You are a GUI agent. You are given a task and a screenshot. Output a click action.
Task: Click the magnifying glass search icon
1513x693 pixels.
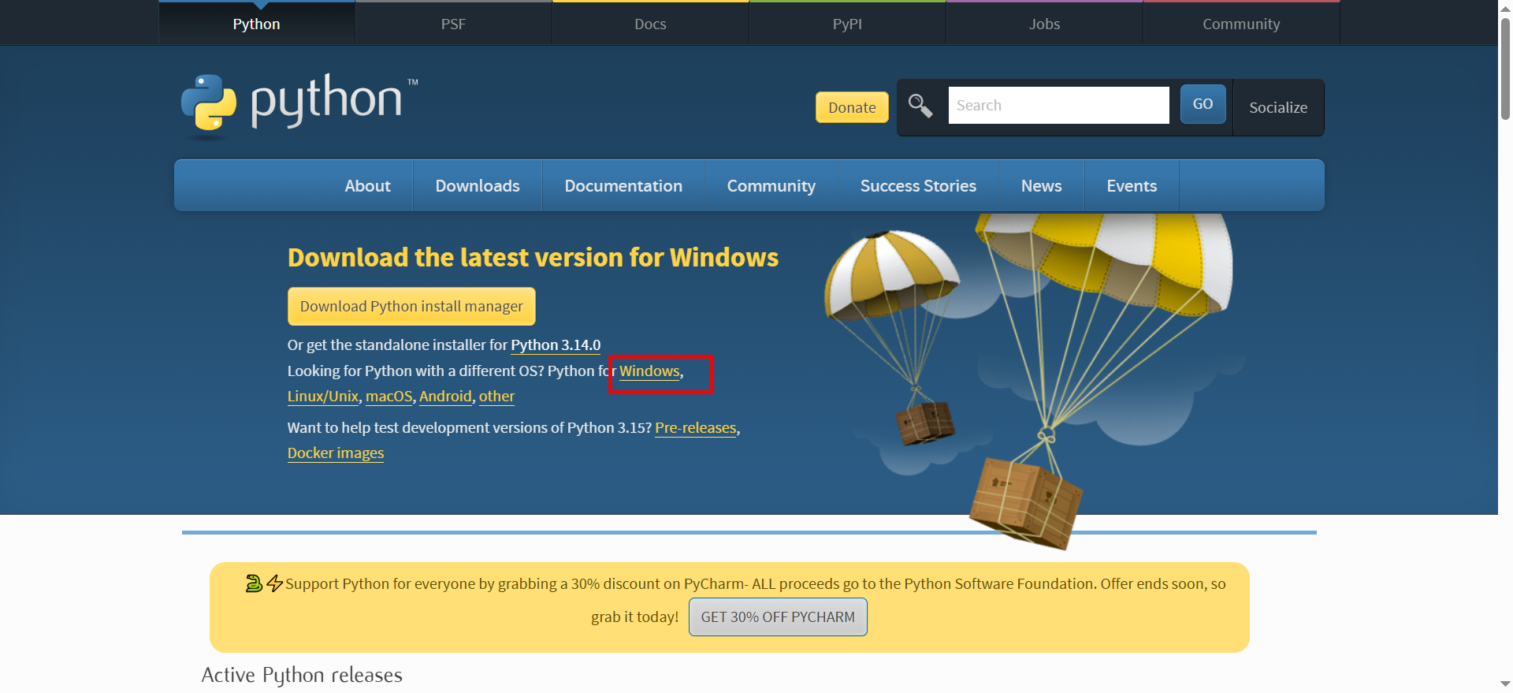point(920,106)
